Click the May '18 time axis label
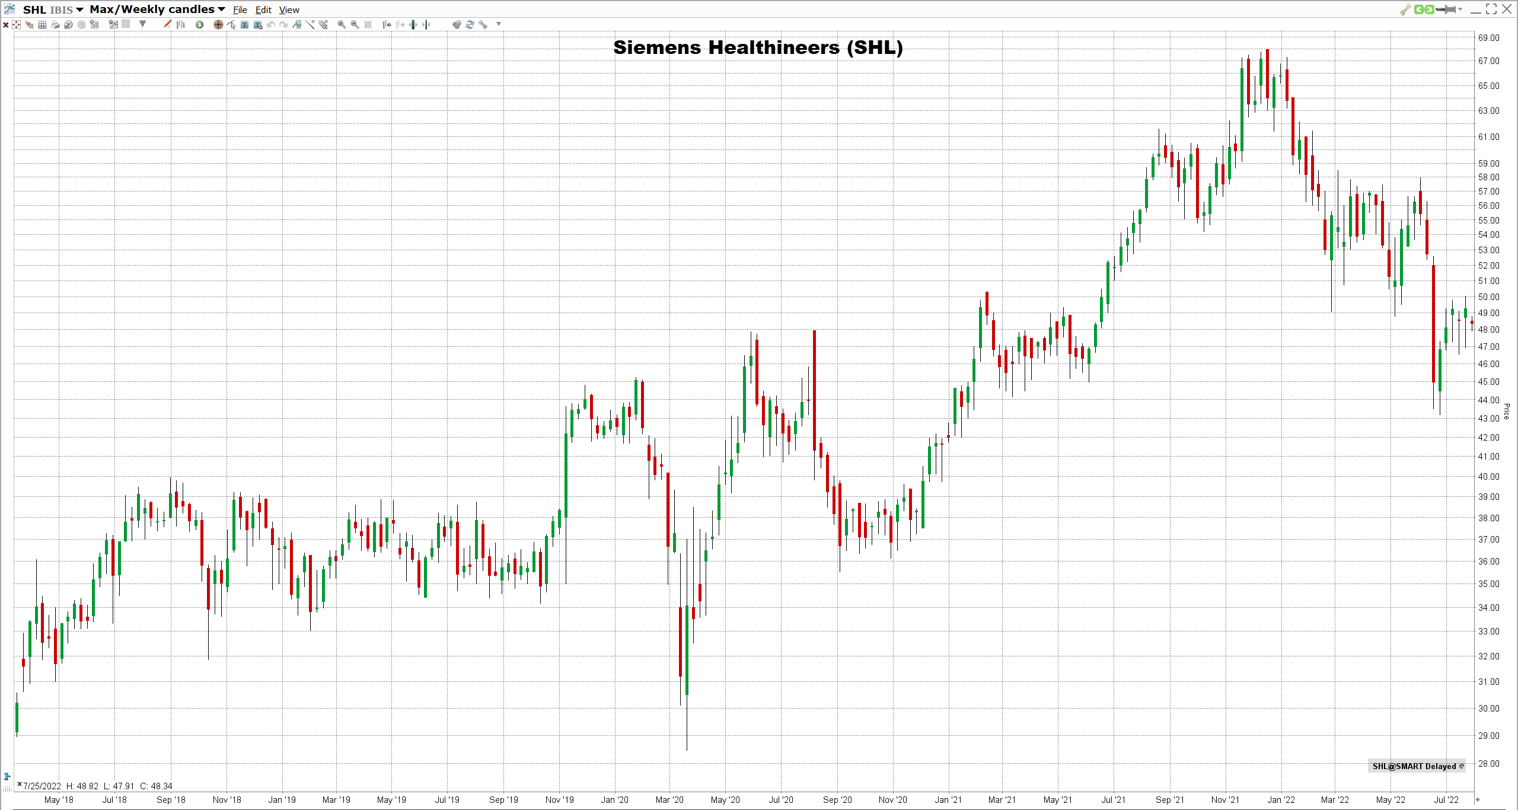 tap(59, 800)
